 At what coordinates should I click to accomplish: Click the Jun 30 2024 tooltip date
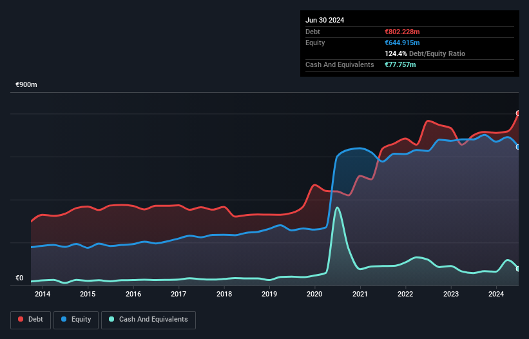coord(325,20)
